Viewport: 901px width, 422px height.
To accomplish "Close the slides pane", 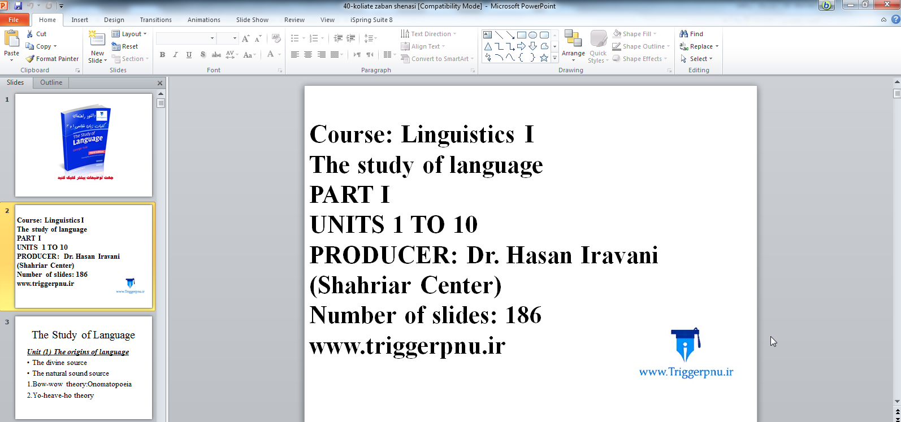I will click(160, 83).
